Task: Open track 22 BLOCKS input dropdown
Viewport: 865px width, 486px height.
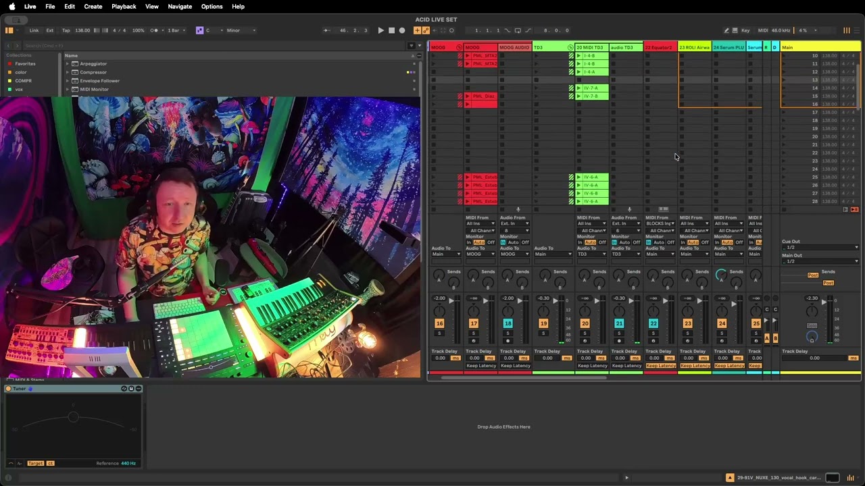Action: pyautogui.click(x=660, y=223)
